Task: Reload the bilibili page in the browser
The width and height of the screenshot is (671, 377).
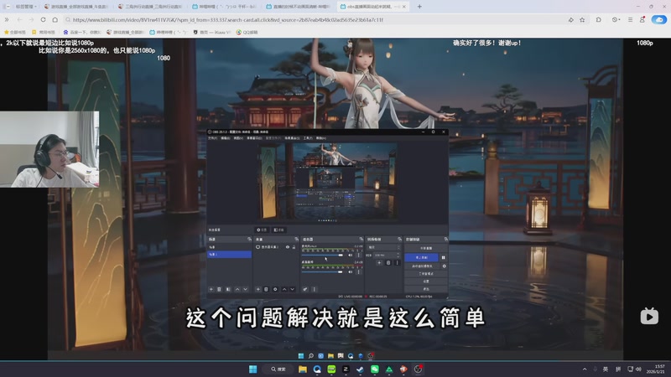Action: point(44,19)
